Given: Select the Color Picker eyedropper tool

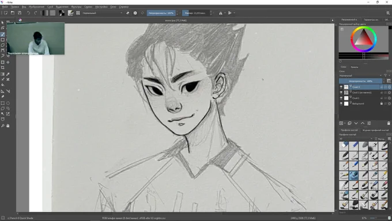Looking at the screenshot, I should [8, 74].
